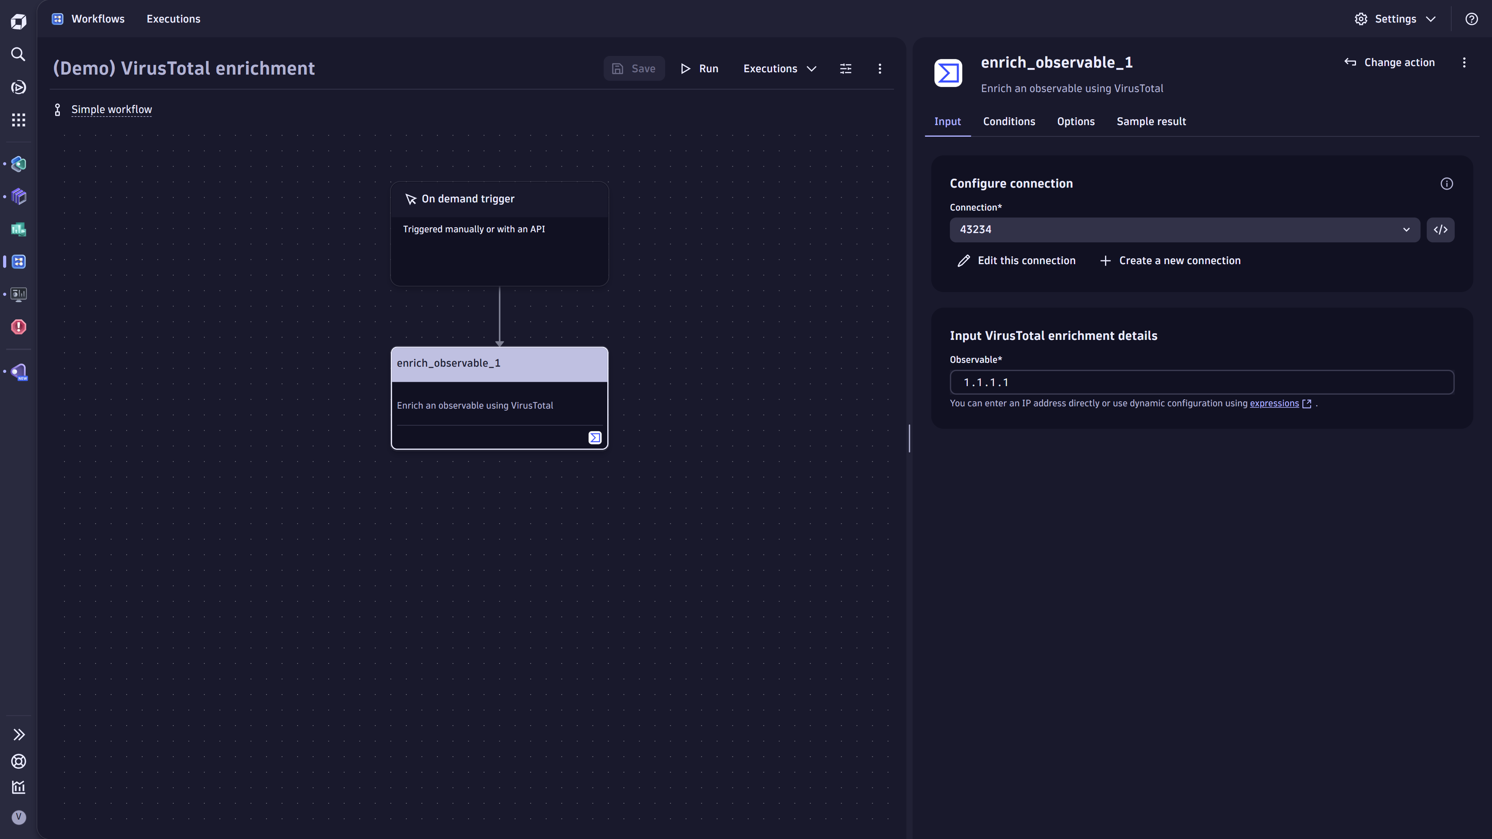Click the Dynatrace logo icon
The width and height of the screenshot is (1492, 839).
(x=19, y=21)
